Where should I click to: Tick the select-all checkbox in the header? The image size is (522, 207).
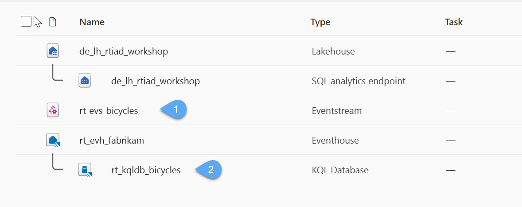[26, 21]
